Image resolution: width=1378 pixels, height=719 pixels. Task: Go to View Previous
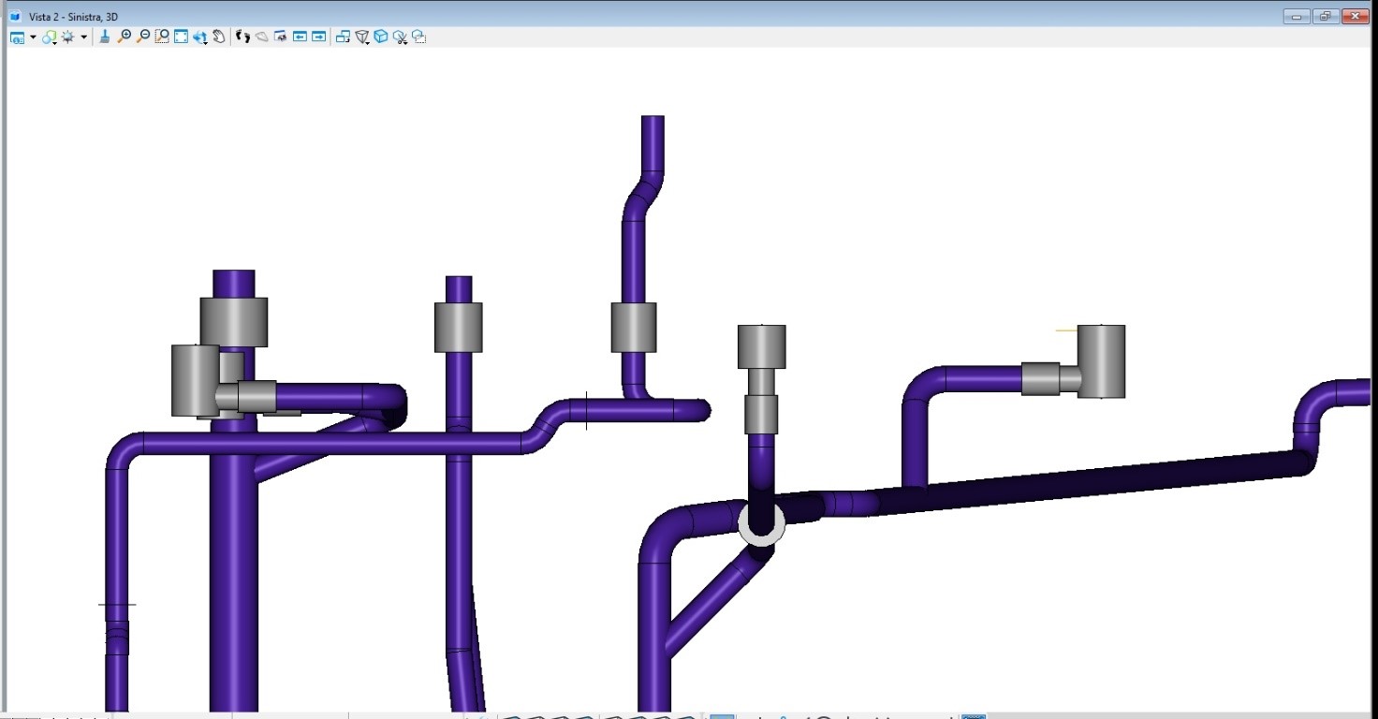(300, 37)
